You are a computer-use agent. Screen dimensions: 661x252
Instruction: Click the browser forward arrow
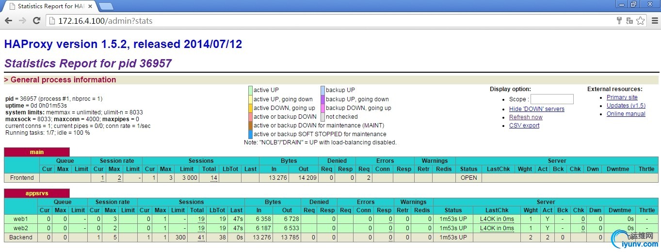click(22, 21)
